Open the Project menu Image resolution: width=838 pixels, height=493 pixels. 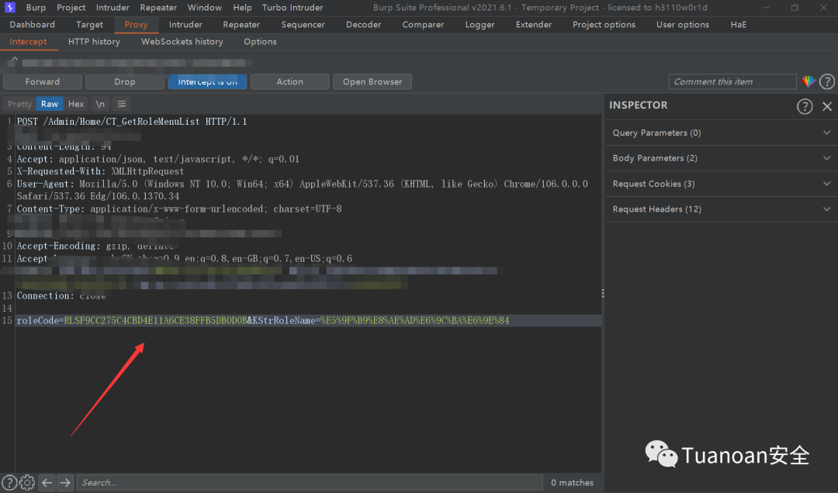pos(71,8)
